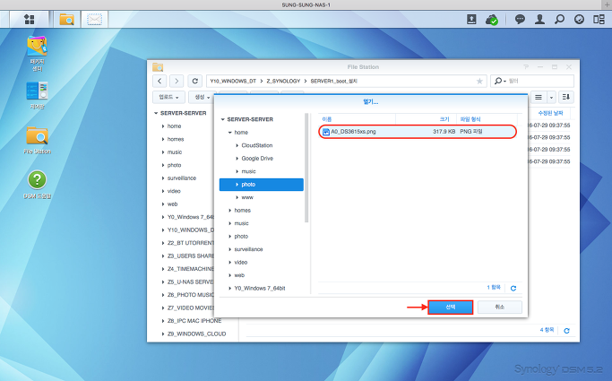Open Cloud Station status tray icon
612x381 pixels.
click(x=492, y=19)
